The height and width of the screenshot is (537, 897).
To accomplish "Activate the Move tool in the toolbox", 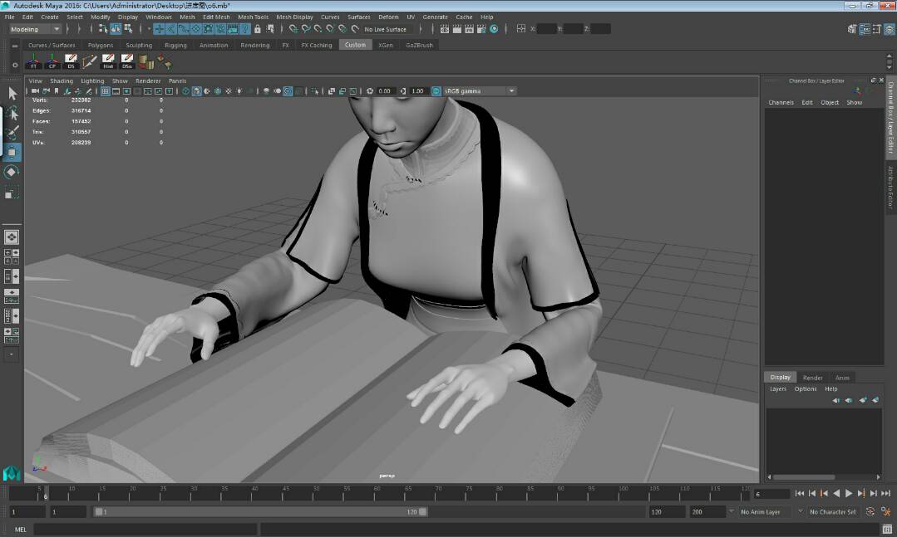I will (12, 152).
